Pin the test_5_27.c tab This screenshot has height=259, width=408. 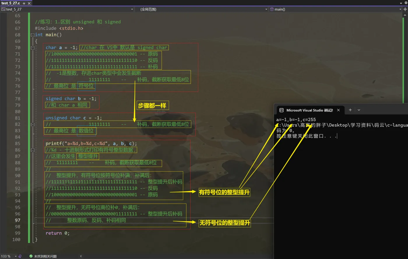pyautogui.click(x=24, y=3)
